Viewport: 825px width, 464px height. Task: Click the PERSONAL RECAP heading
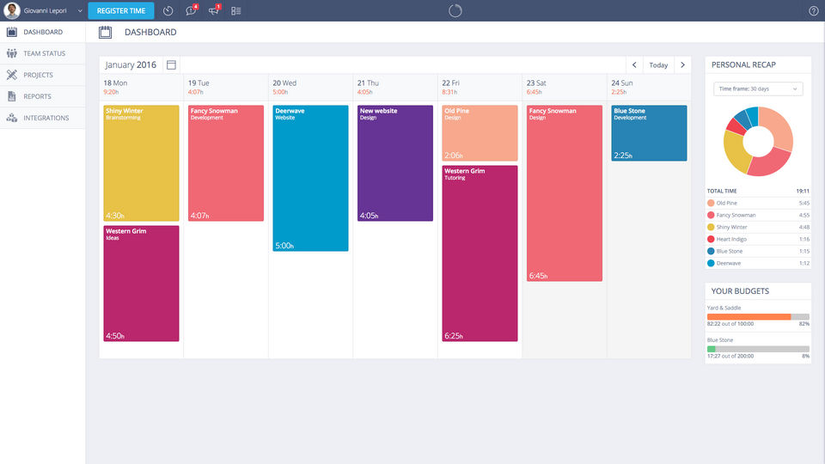click(743, 64)
